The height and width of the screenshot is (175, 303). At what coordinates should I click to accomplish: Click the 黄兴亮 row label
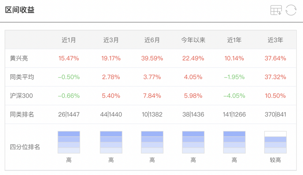coord(19,58)
